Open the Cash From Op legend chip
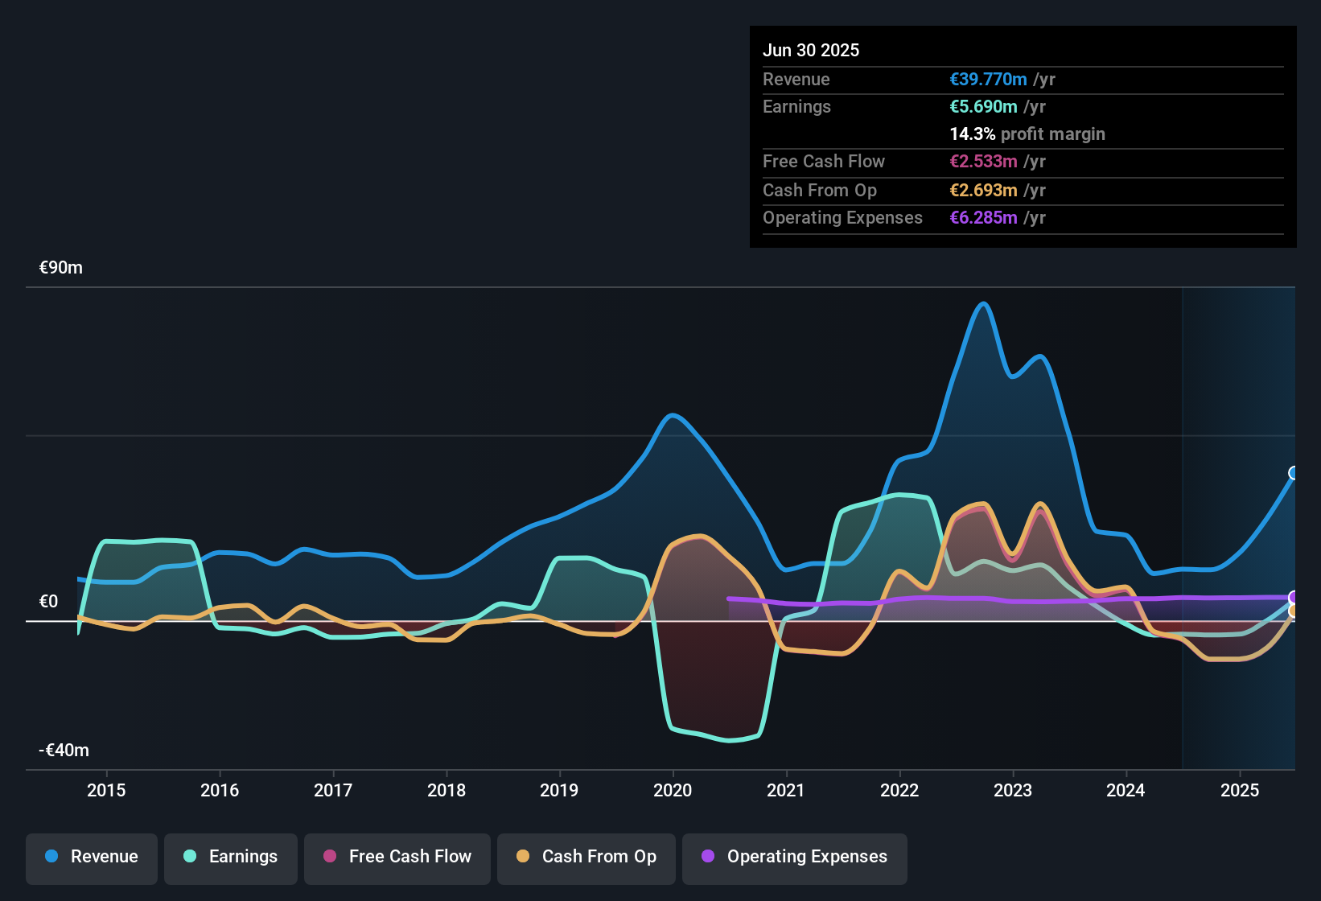 point(586,858)
